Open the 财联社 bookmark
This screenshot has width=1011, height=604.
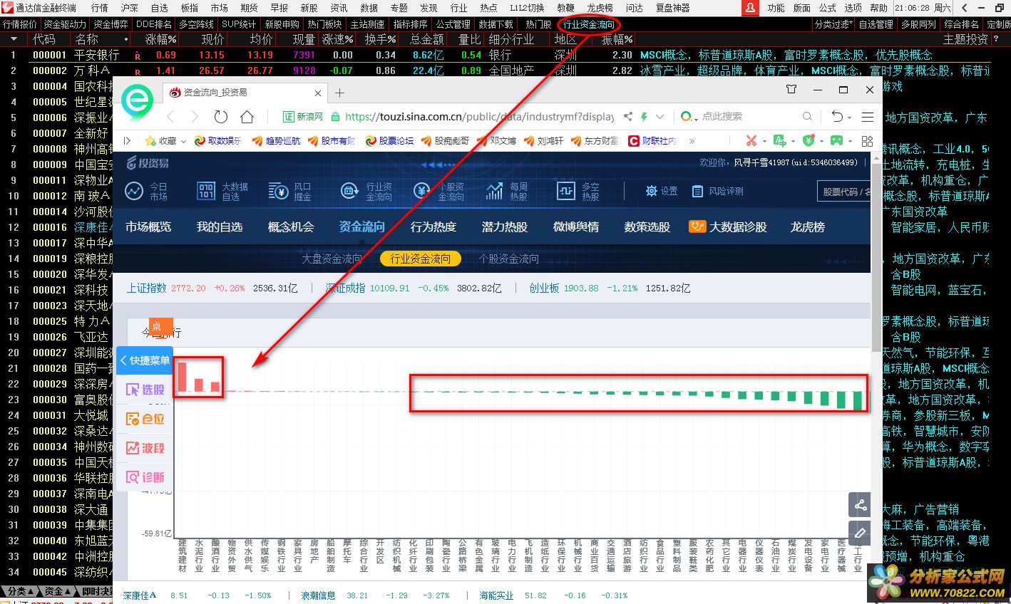tap(652, 141)
